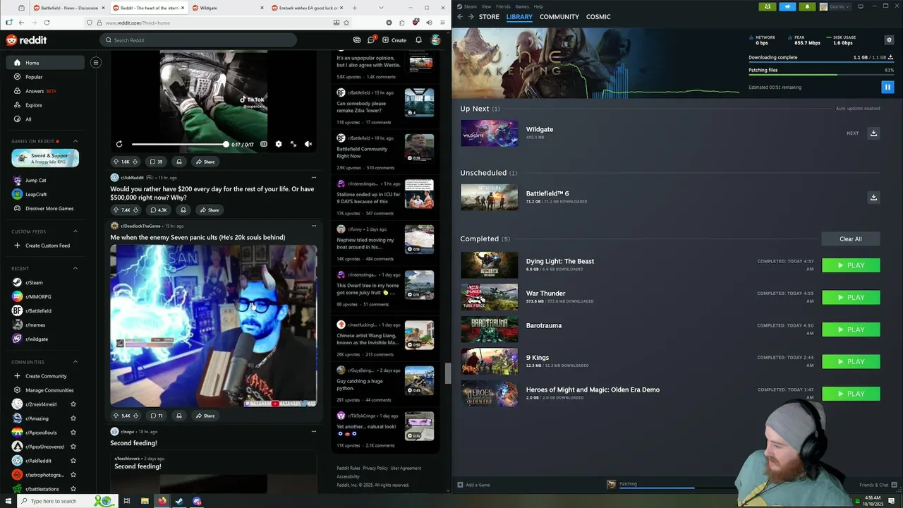Pause the current Steam download
903x508 pixels.
pos(887,87)
